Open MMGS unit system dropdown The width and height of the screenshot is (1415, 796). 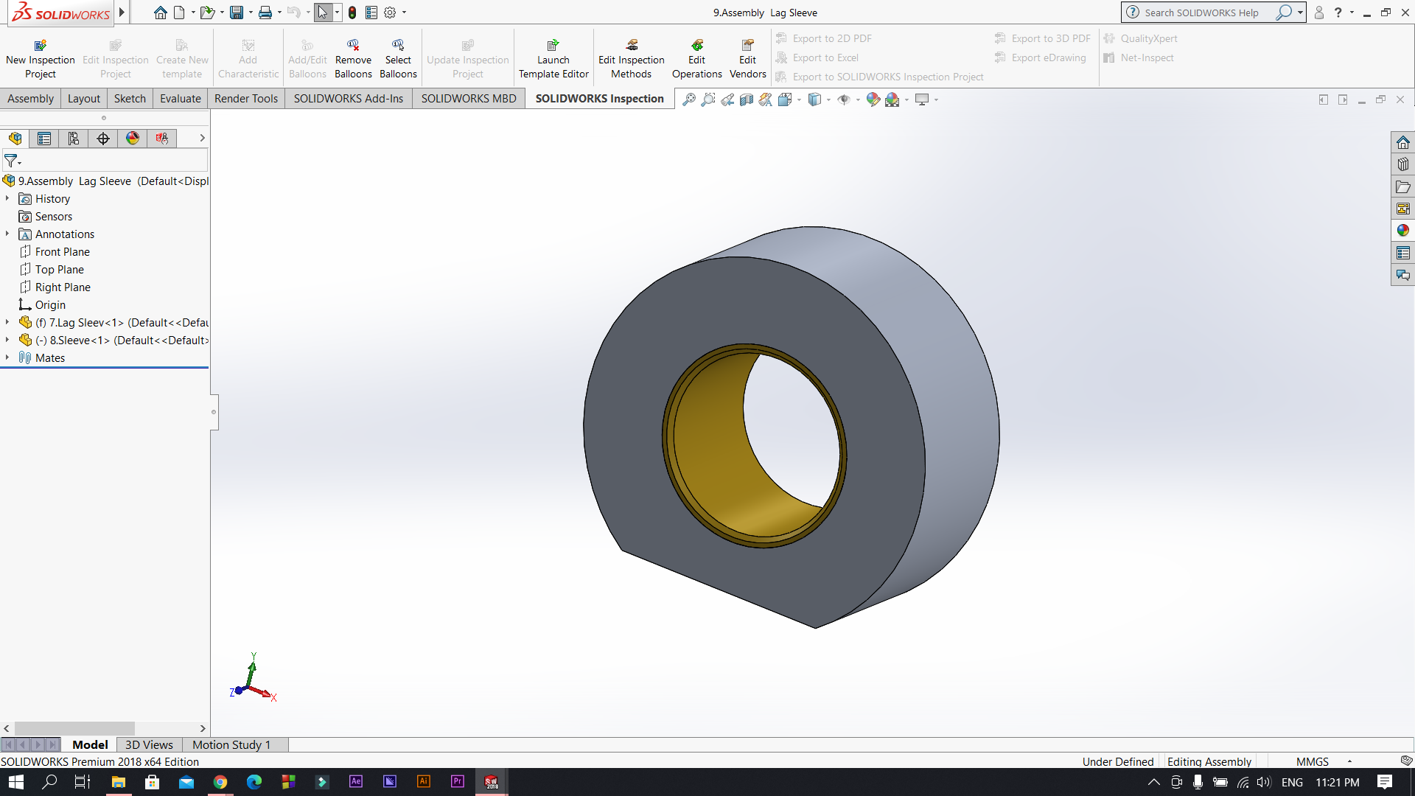pyautogui.click(x=1349, y=761)
